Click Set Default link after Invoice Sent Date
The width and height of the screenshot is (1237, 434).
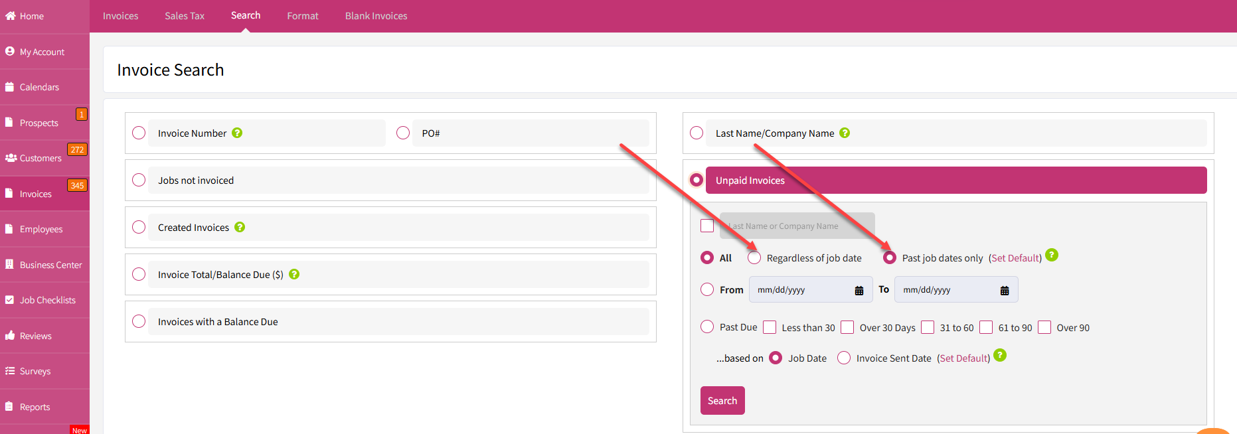[x=963, y=358]
